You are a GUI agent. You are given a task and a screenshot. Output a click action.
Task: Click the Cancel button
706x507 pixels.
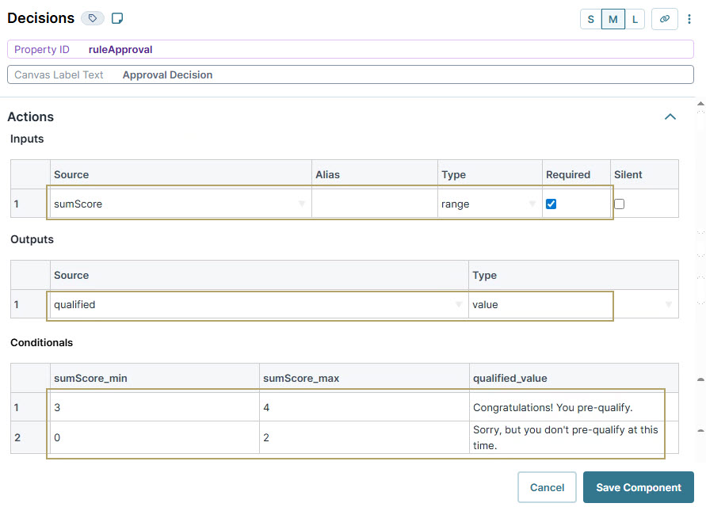pyautogui.click(x=547, y=487)
